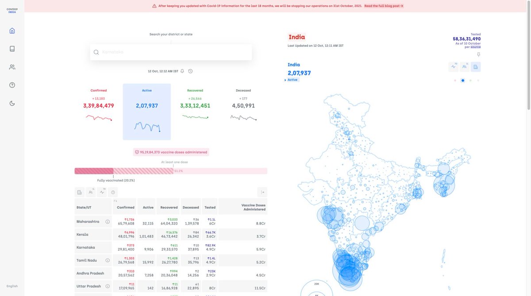Select the blue Active dot for the map
Image resolution: width=531 pixels, height=296 pixels.
point(463,80)
